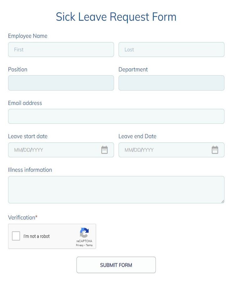232x282 pixels.
Task: Select the Position field
Action: [61, 83]
